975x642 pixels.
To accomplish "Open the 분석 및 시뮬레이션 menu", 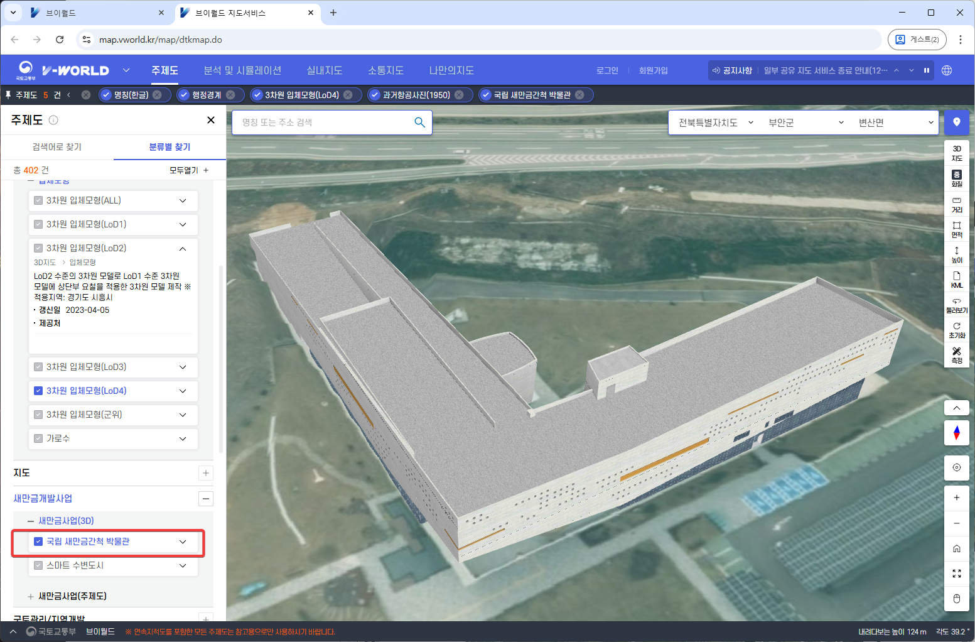I will (242, 70).
